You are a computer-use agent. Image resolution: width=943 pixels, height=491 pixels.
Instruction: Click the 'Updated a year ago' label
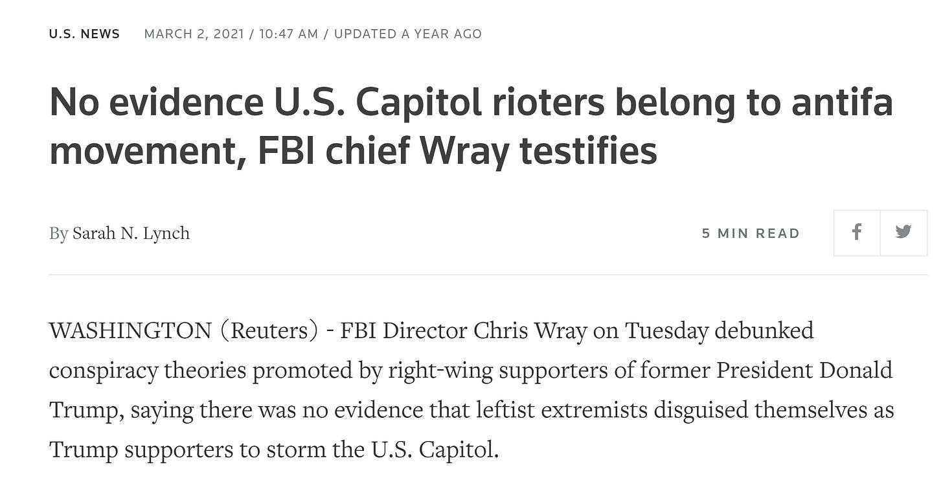coord(408,34)
